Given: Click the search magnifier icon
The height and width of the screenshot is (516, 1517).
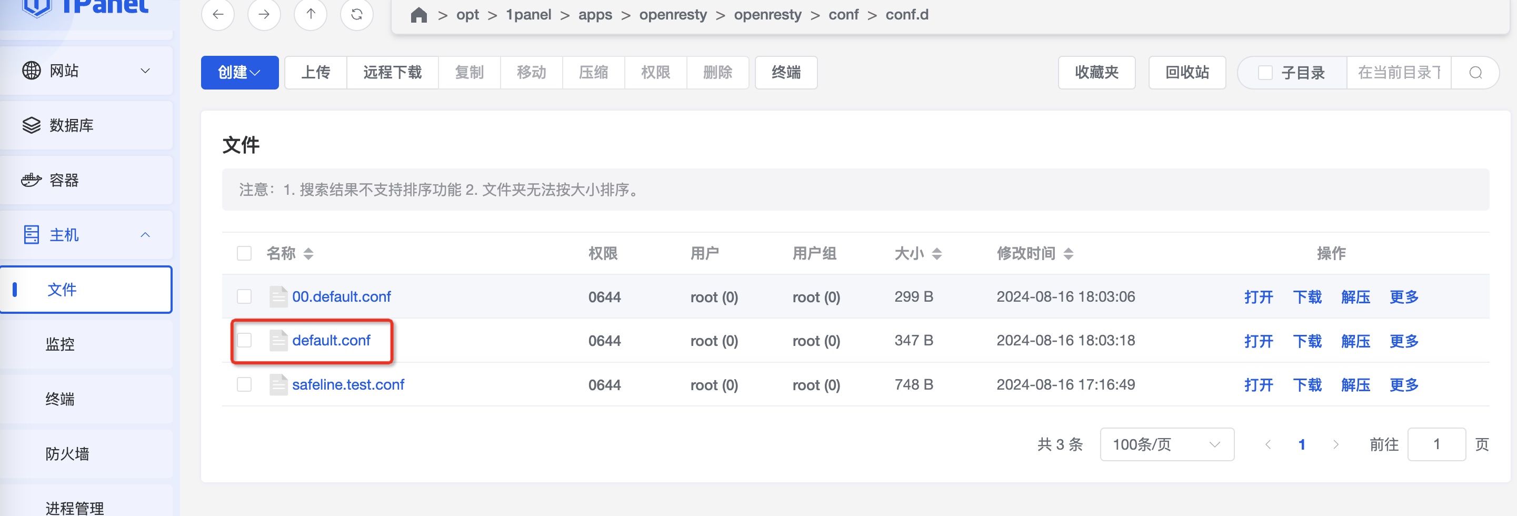Looking at the screenshot, I should (1475, 73).
